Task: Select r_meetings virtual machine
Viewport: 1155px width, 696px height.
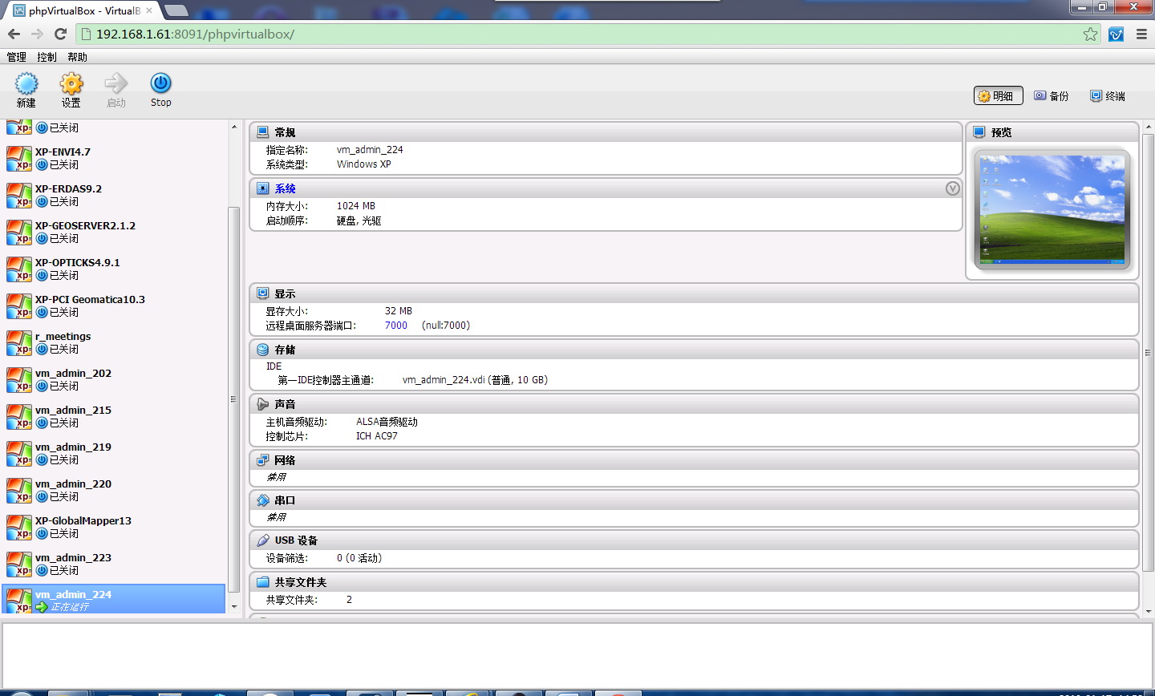Action: [x=114, y=343]
